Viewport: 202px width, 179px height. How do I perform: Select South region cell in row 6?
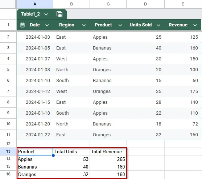71,80
